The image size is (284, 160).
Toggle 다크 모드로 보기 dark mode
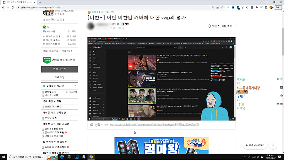pyautogui.click(x=255, y=145)
